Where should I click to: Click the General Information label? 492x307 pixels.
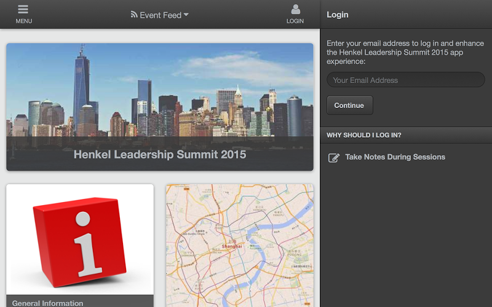click(48, 303)
